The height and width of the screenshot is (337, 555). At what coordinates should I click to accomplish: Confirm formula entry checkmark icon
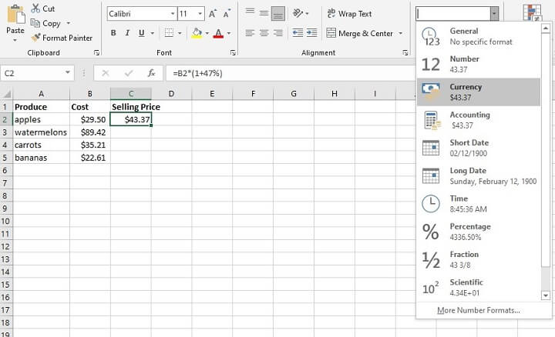[x=129, y=73]
